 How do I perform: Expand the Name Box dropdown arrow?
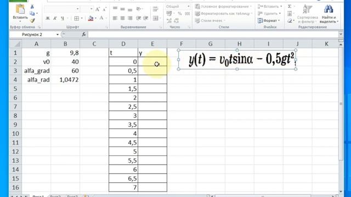[57, 34]
